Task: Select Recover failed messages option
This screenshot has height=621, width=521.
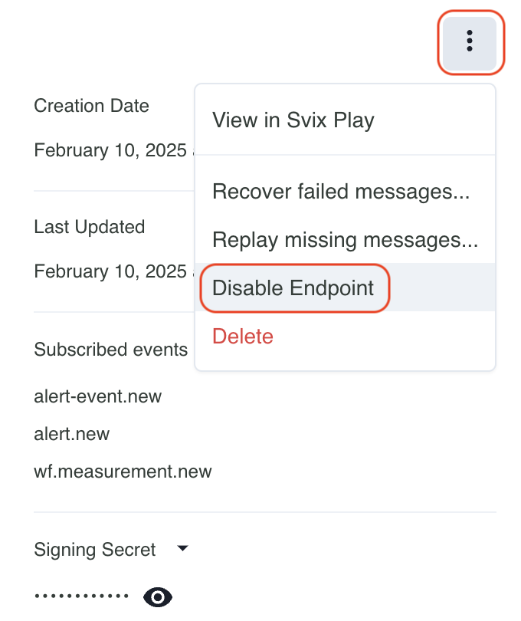Action: click(x=340, y=191)
